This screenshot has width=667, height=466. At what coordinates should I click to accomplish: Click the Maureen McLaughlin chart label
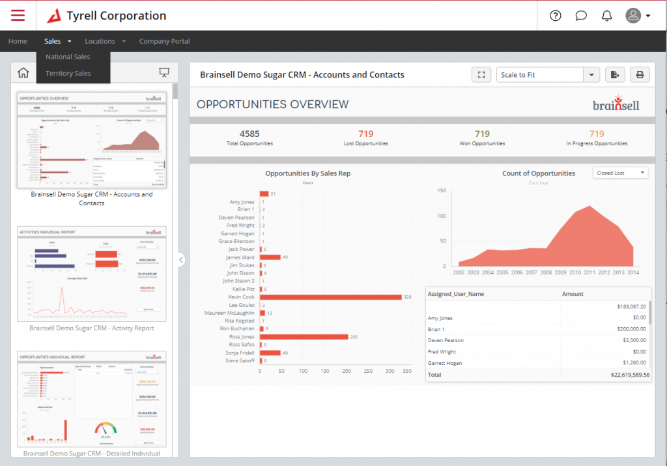[229, 313]
